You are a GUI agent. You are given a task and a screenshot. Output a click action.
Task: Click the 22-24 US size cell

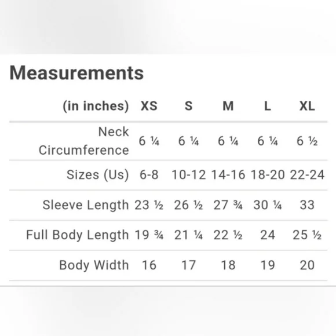tap(307, 174)
